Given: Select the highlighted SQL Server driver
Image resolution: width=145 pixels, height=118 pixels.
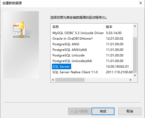Looking at the screenshot, I should point(62,67).
